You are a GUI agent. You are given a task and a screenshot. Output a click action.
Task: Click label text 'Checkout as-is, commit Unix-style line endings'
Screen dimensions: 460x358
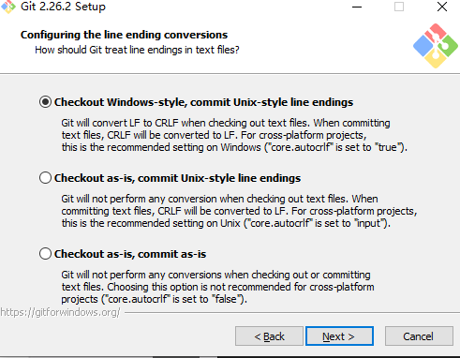click(x=177, y=178)
